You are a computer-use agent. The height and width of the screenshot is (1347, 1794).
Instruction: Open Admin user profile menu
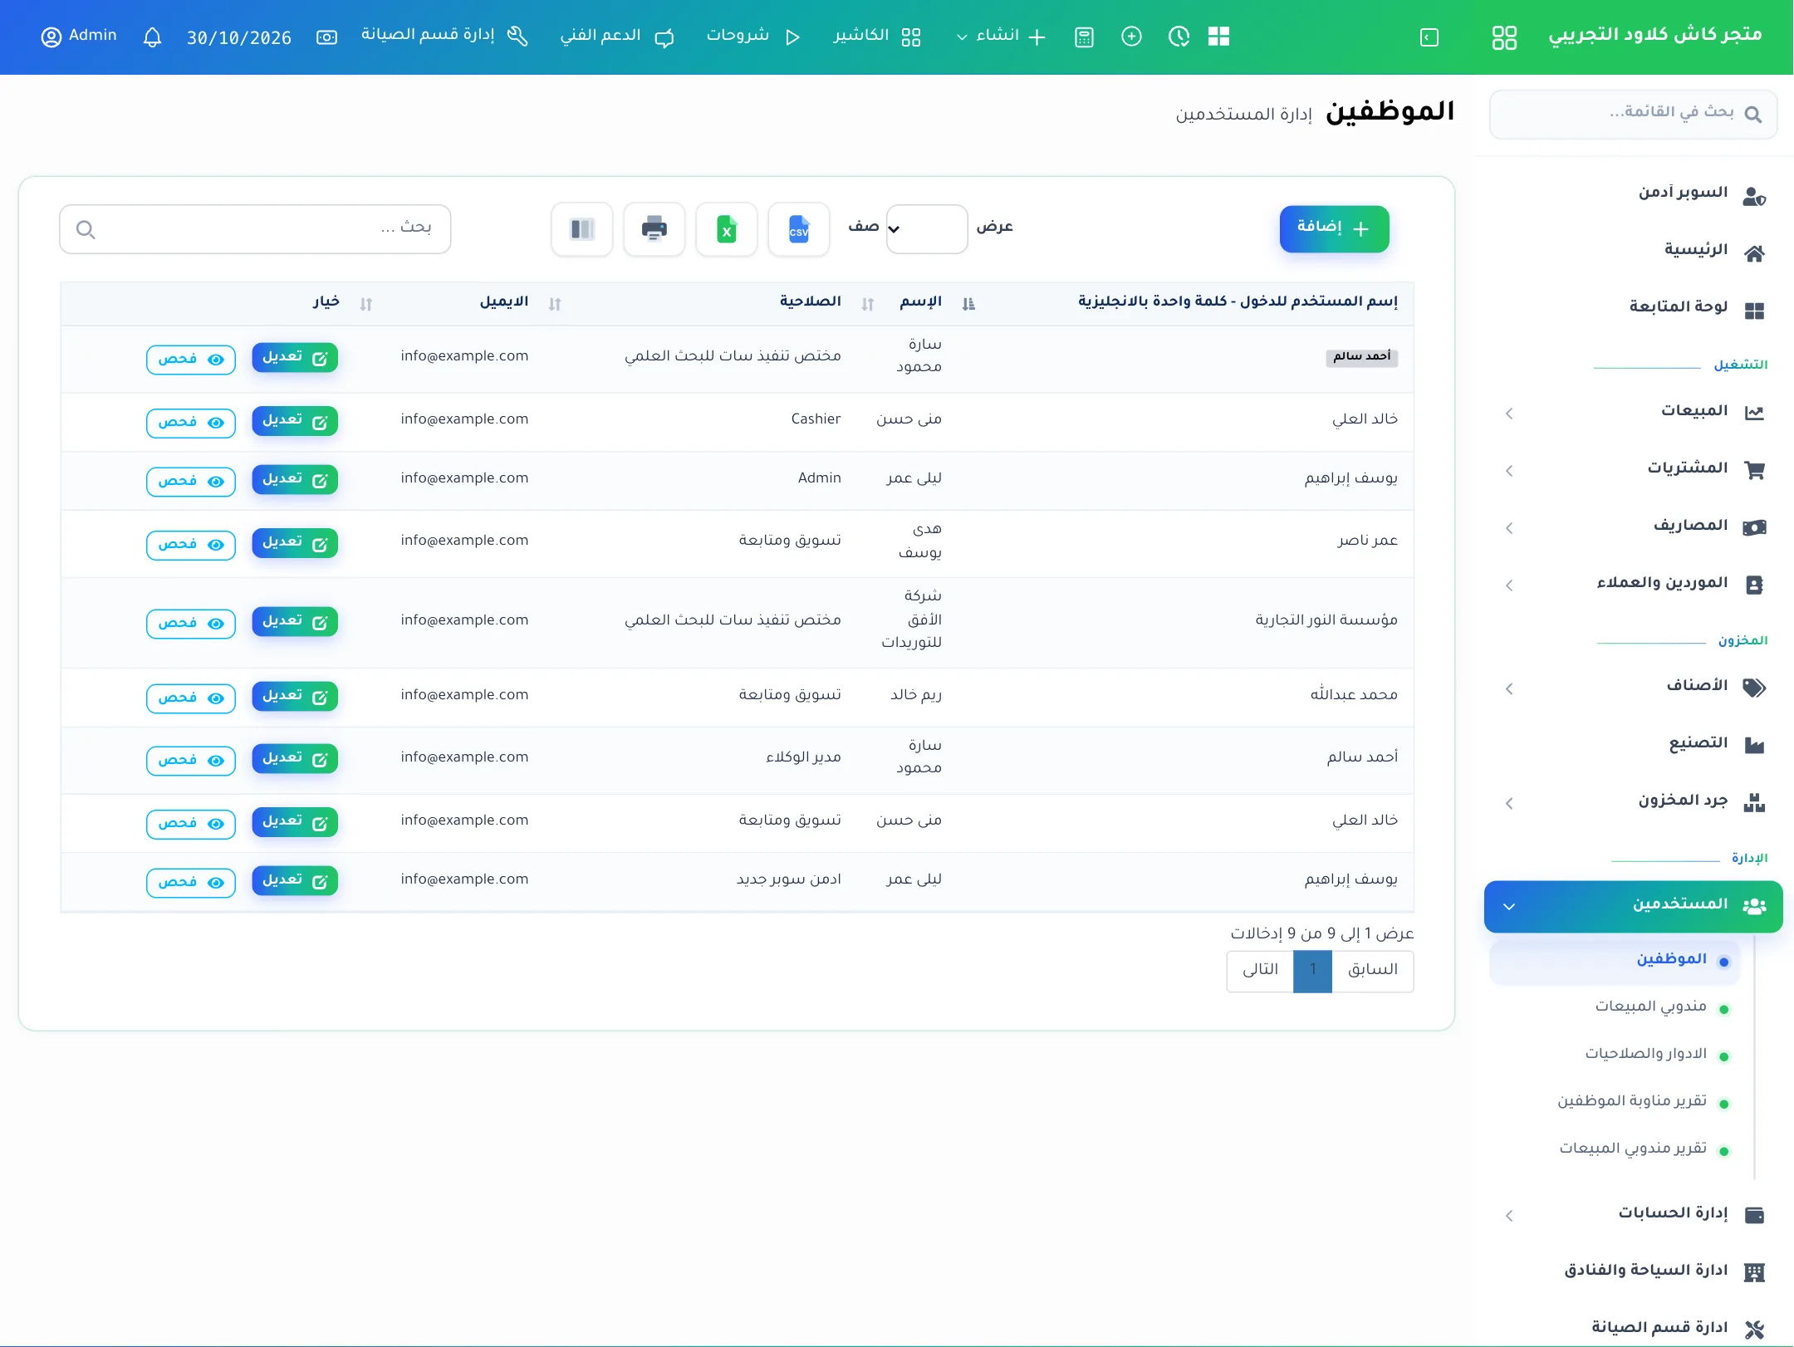[x=79, y=37]
